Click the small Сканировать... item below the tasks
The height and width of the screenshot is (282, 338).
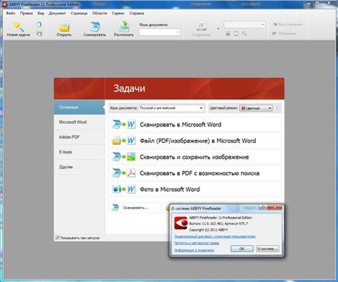click(x=135, y=208)
